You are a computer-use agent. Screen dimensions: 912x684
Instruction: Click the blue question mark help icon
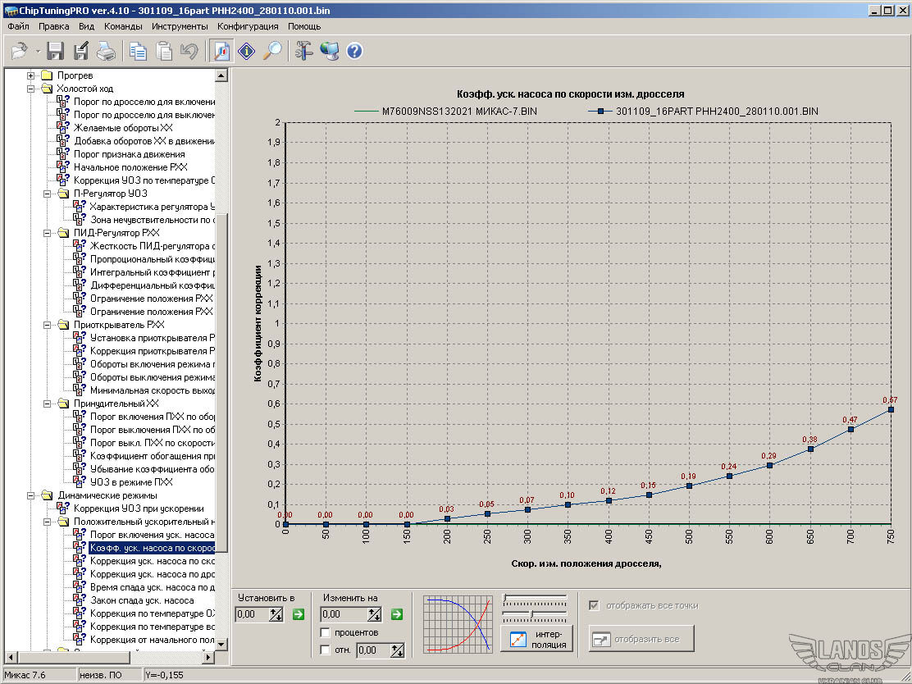coord(354,51)
